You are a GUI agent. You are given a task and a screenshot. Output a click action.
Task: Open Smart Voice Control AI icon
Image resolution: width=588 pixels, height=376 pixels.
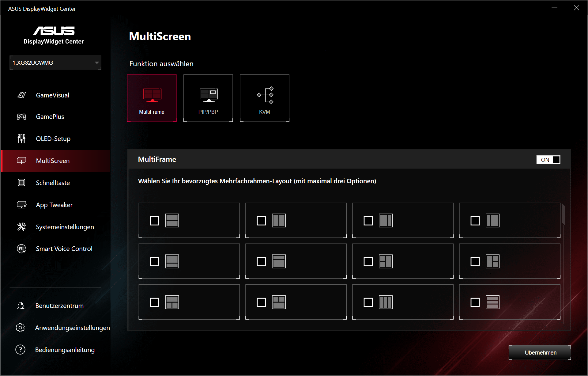coord(21,249)
